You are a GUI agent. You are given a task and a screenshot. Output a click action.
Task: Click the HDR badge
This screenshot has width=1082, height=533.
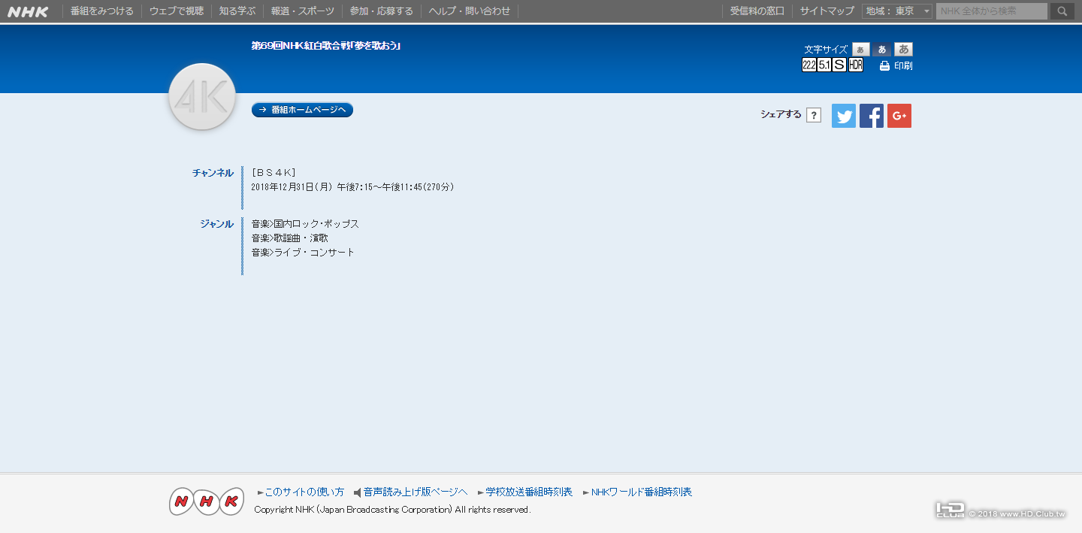point(856,65)
